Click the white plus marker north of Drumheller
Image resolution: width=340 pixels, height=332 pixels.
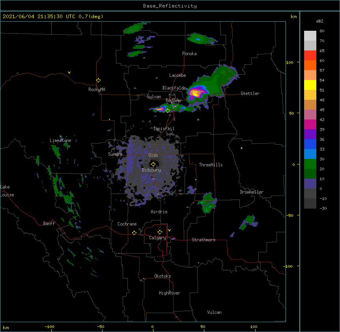241,148
